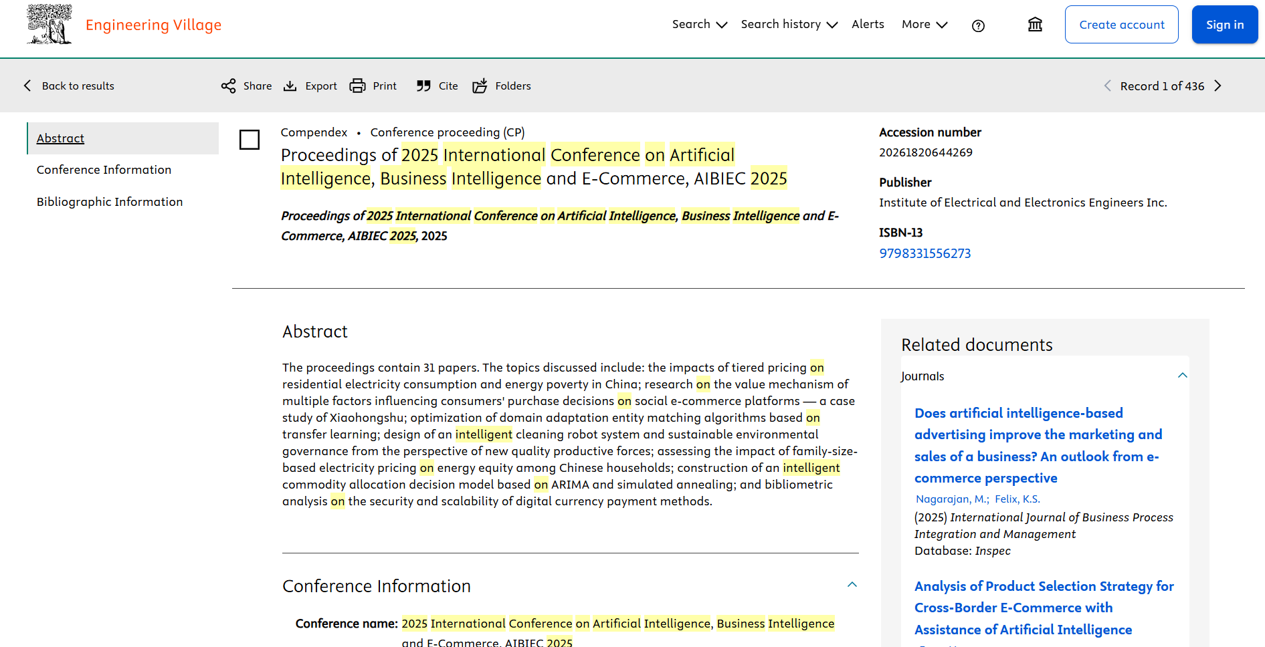Click the Share icon
Image resolution: width=1265 pixels, height=647 pixels.
click(228, 86)
